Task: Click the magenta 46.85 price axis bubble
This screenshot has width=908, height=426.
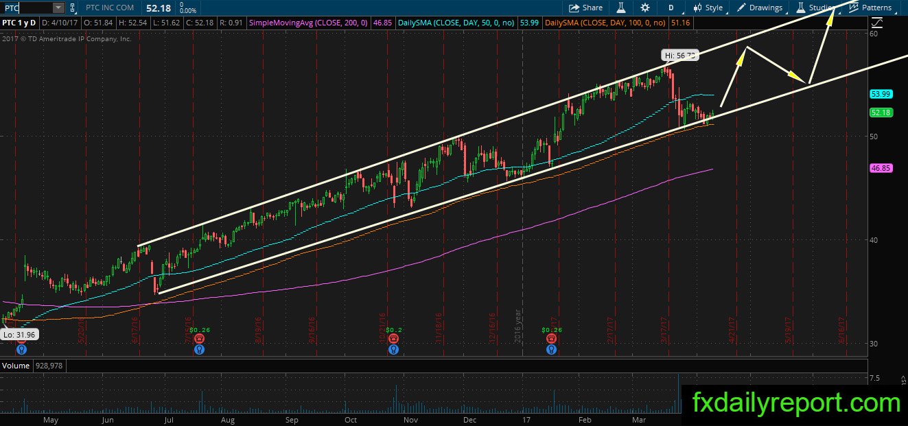Action: click(x=879, y=167)
